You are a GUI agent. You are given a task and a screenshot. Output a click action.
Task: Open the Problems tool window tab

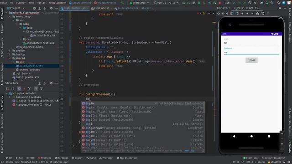[45, 158]
